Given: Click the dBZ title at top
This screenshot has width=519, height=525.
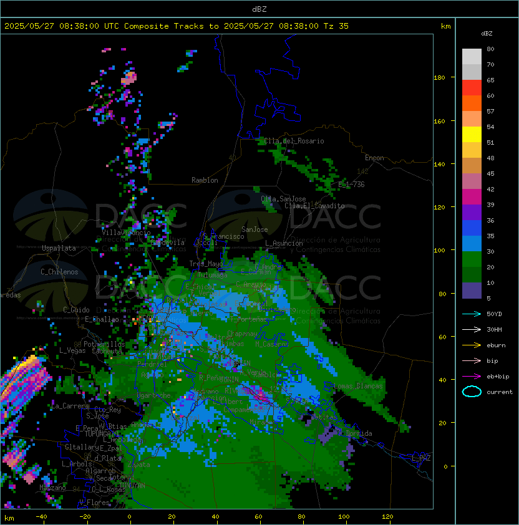Looking at the screenshot, I should click(259, 9).
